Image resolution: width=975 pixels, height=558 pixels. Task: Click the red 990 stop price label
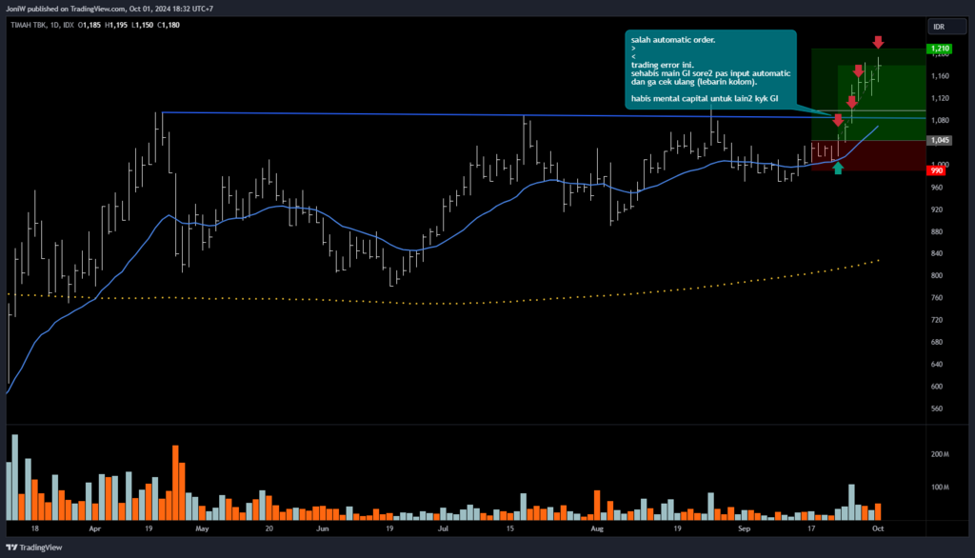coord(937,169)
